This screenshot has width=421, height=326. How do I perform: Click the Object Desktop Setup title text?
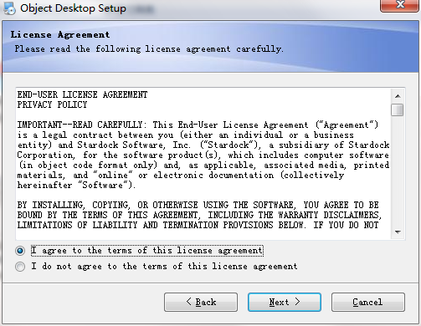(73, 8)
